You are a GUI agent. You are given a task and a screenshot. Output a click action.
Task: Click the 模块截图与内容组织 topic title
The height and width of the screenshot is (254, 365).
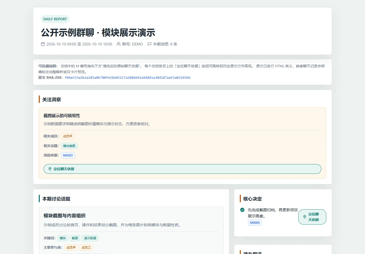(64, 216)
